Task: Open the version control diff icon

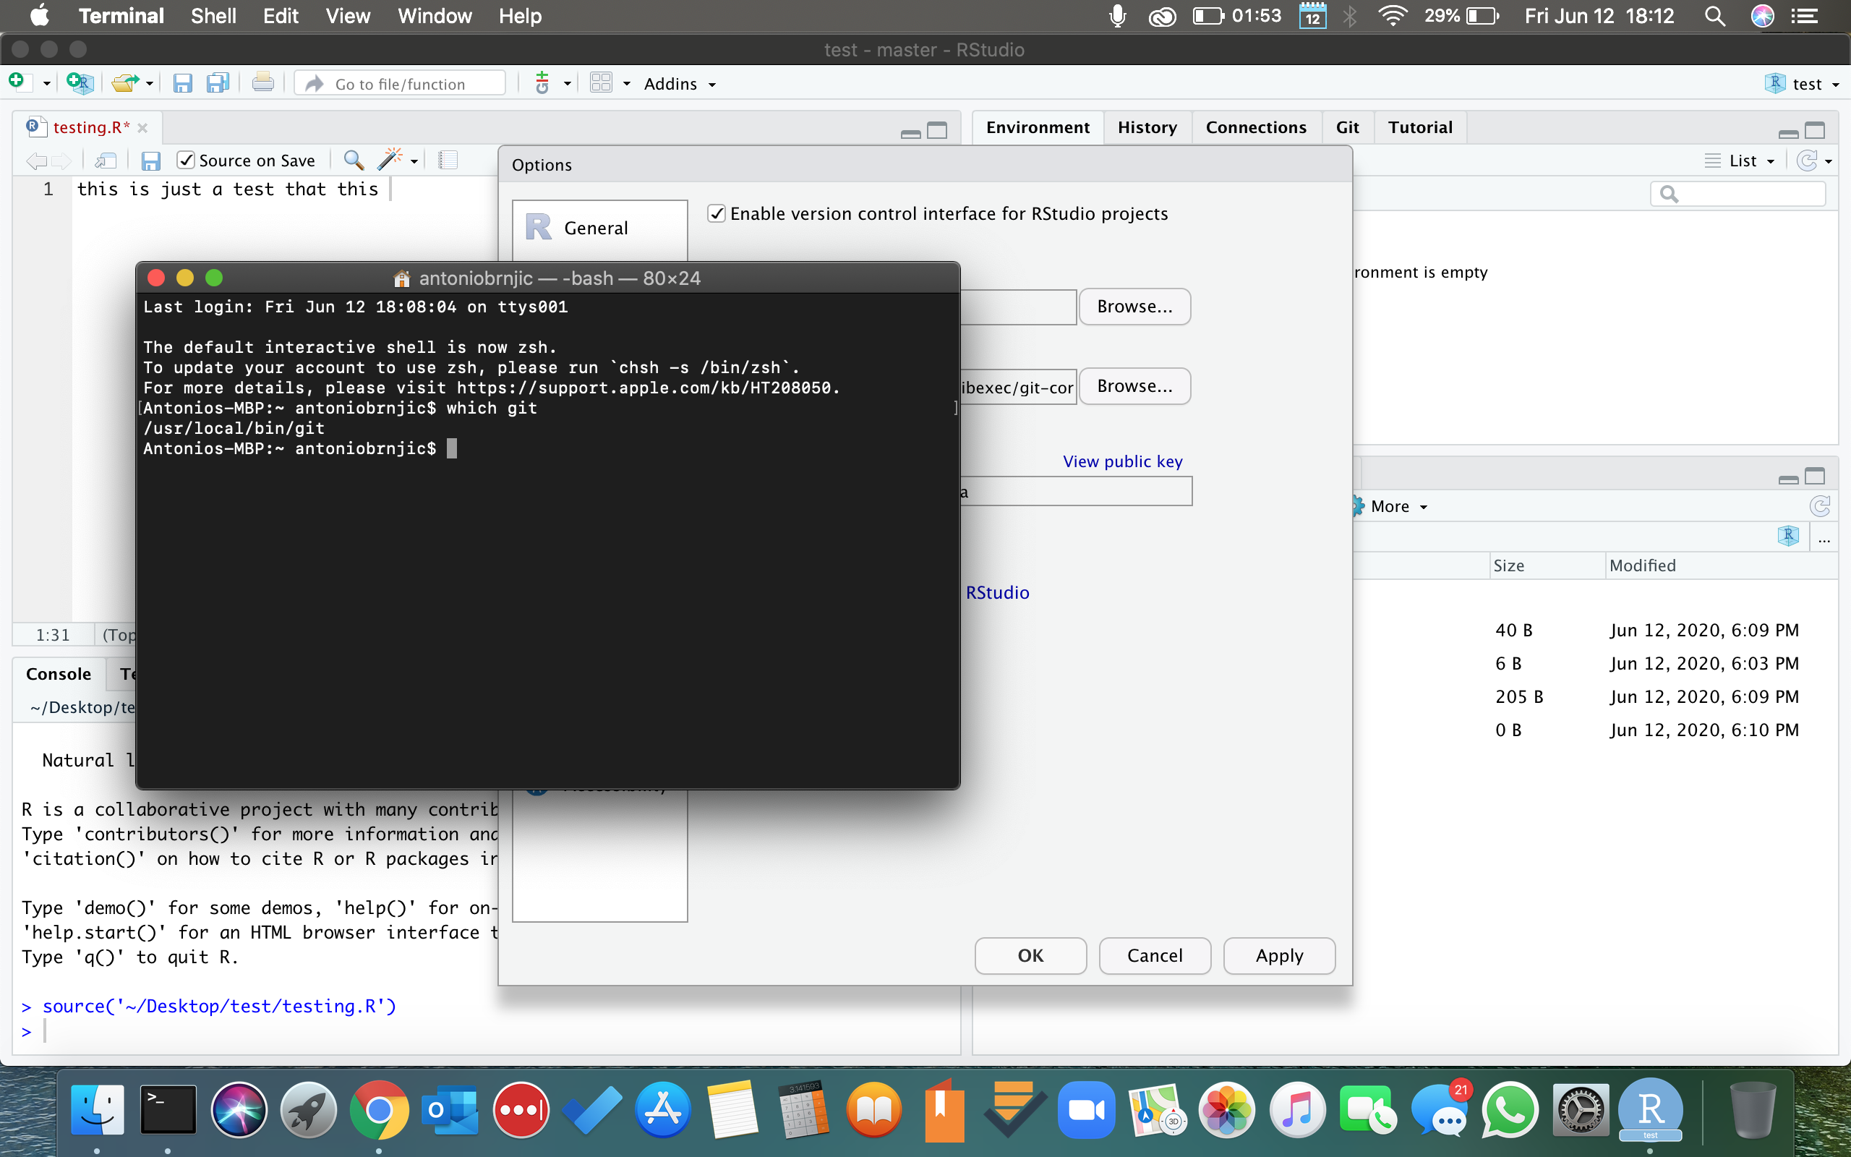Action: (x=544, y=82)
